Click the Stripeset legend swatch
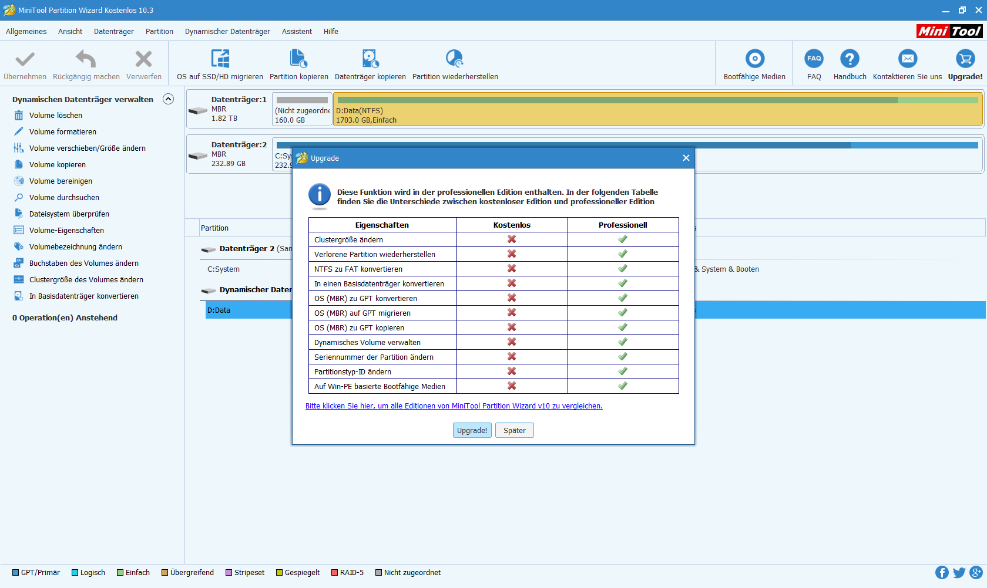The image size is (987, 588). pos(229,573)
